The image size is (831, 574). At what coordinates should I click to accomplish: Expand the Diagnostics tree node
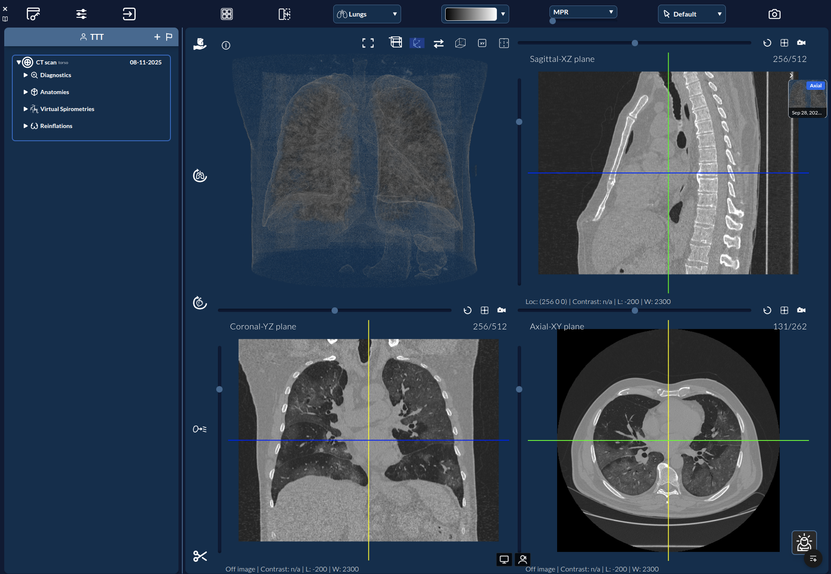(x=25, y=75)
